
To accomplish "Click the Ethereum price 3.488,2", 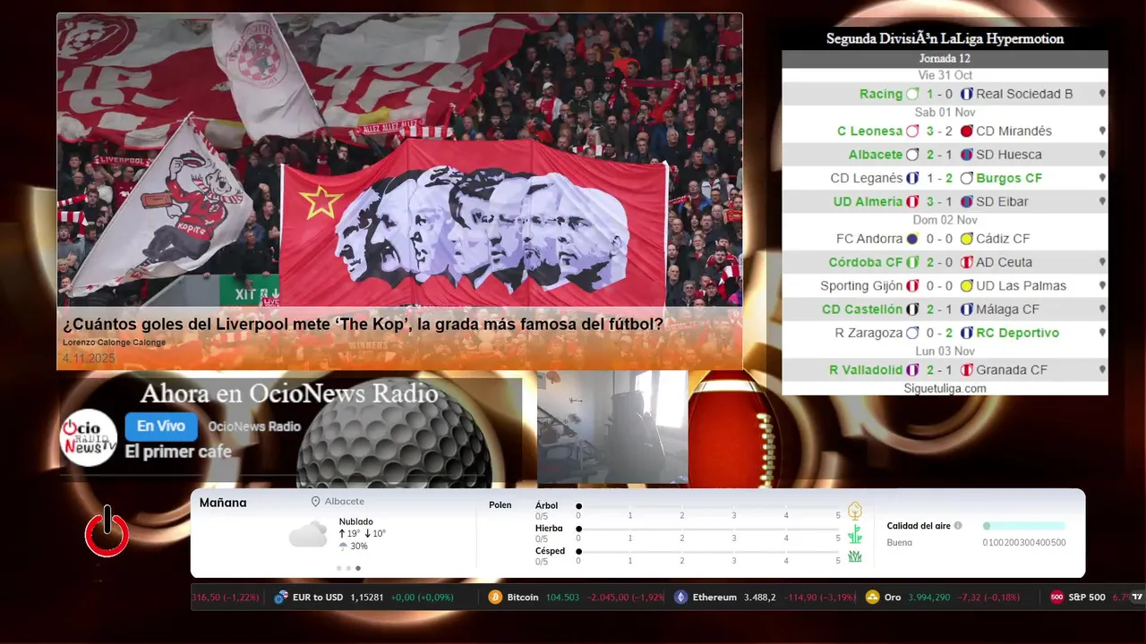I will 759,597.
